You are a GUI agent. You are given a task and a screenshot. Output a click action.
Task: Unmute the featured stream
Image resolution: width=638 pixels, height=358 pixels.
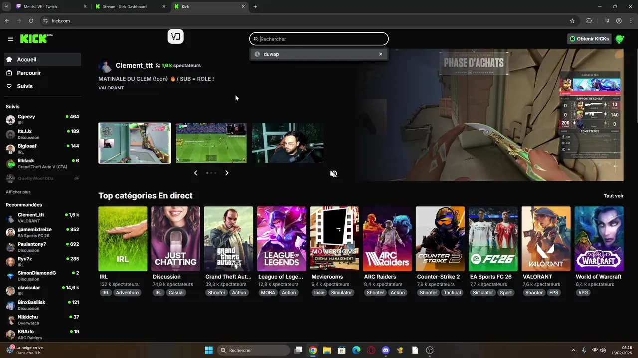(x=334, y=174)
